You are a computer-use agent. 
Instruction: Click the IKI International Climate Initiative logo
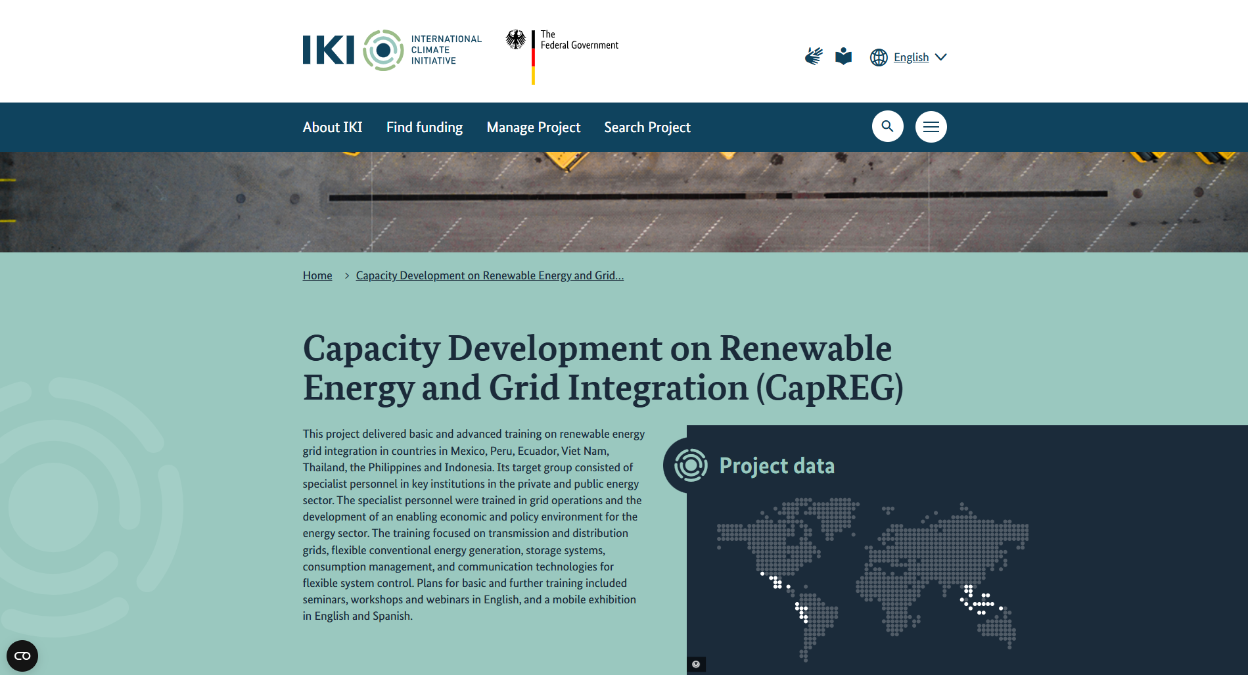pyautogui.click(x=392, y=50)
